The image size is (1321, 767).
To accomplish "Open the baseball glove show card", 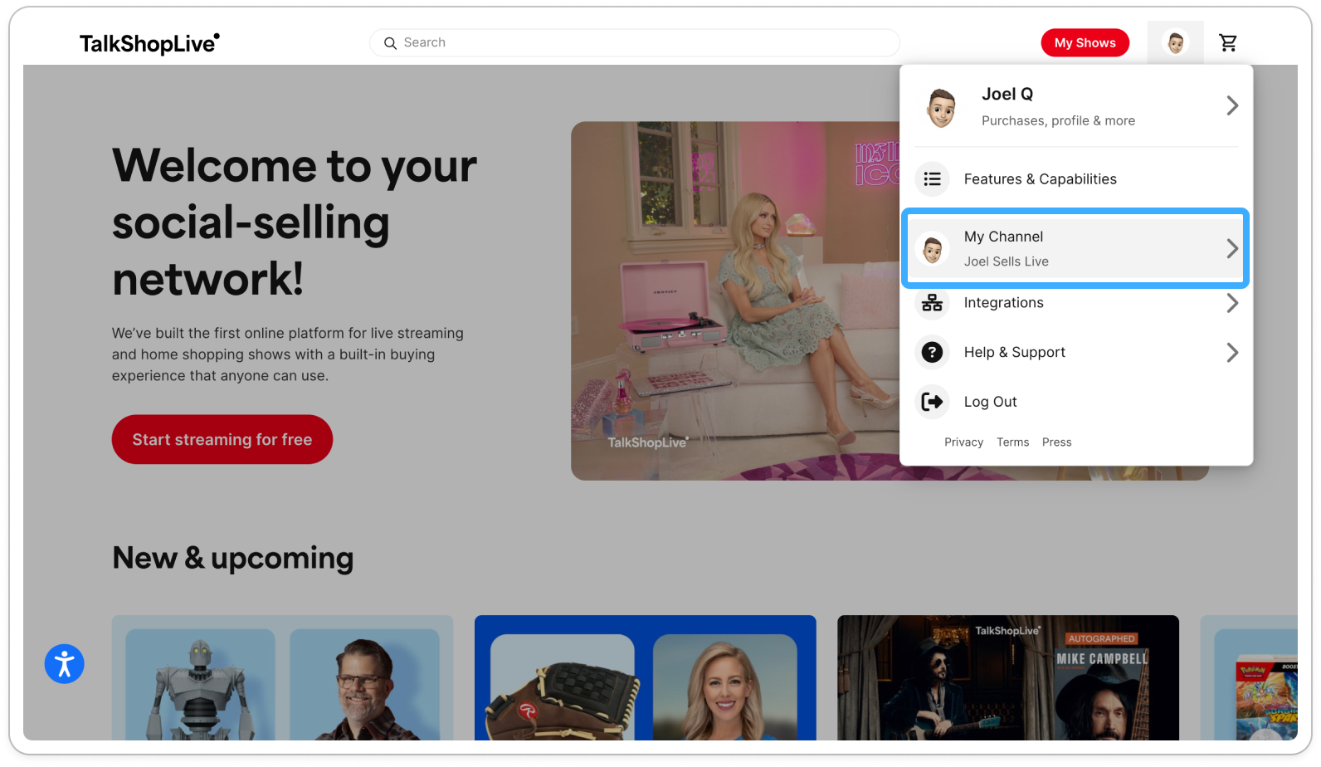I will (646, 677).
